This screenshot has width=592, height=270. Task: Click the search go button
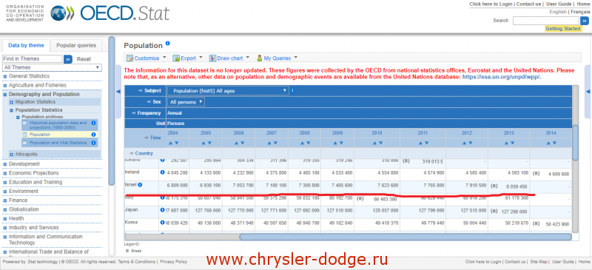585,21
